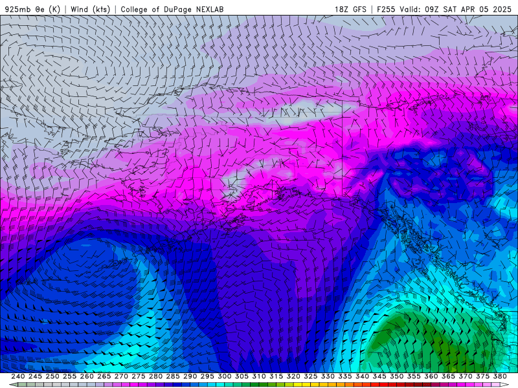Click the 360 colorbar label
Image resolution: width=518 pixels, height=388 pixels.
click(x=431, y=376)
